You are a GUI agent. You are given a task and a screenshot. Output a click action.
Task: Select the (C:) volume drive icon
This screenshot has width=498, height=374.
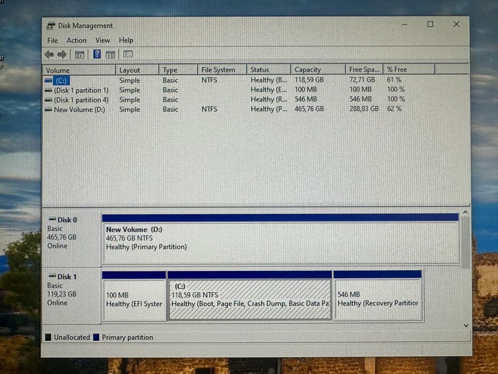point(48,81)
